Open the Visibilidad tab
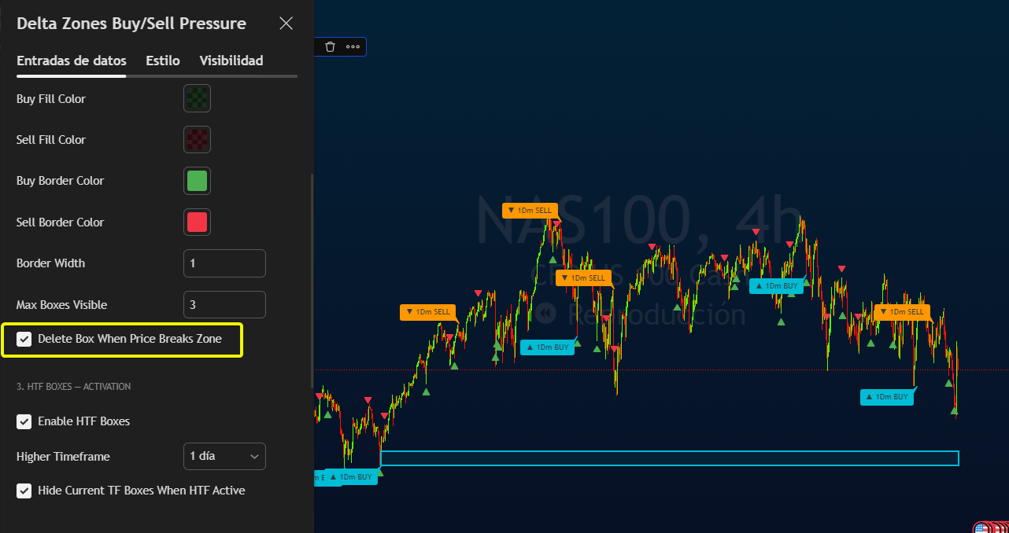This screenshot has width=1009, height=533. tap(231, 61)
